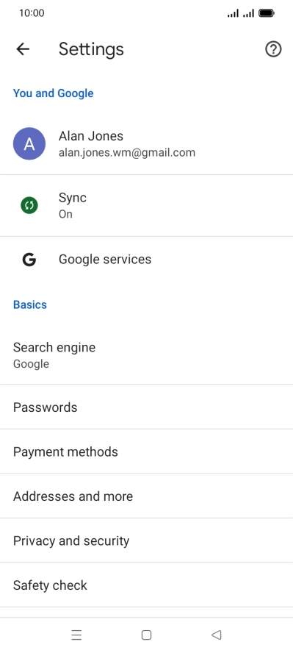The image size is (293, 653).
Task: Tap the Android home square button
Action: click(146, 635)
